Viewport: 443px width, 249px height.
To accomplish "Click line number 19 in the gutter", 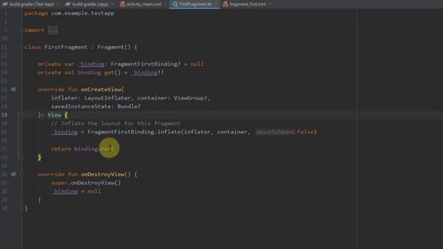I will point(4,115).
